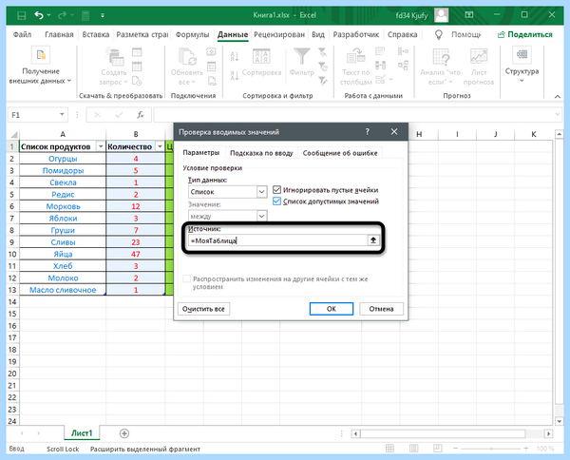Screen dimensions: 570x460
Task: Open the Подсказка по вводу dialog tab
Action: [261, 153]
